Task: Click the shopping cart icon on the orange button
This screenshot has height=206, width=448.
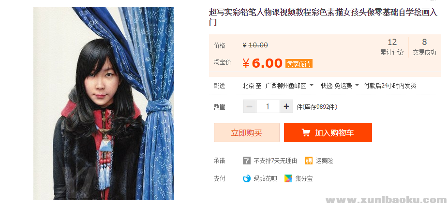Action: (306, 132)
